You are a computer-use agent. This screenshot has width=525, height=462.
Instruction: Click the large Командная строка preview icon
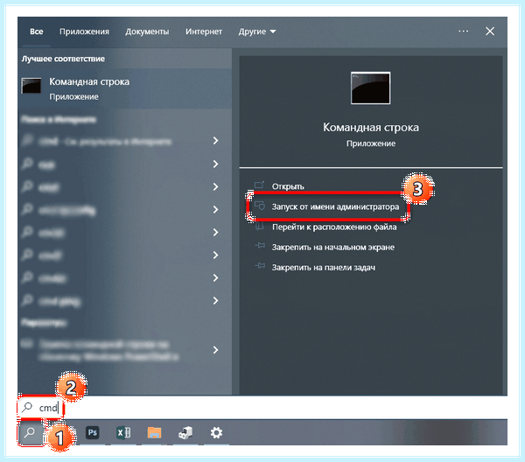(x=370, y=88)
